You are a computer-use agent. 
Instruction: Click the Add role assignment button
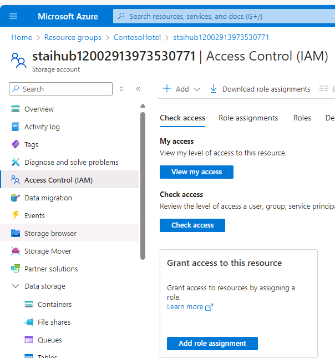tap(212, 344)
